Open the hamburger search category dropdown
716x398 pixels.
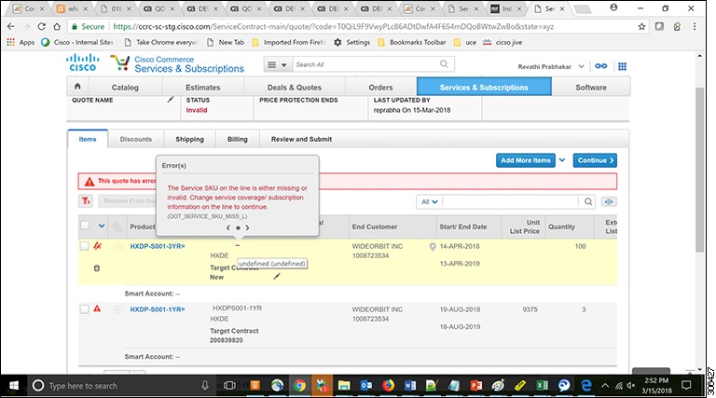pos(277,65)
